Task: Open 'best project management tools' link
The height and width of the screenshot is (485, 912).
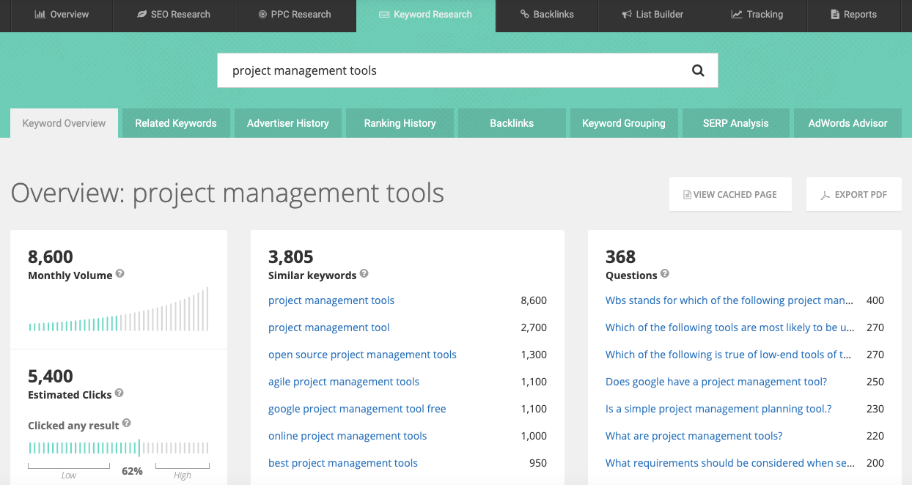Action: 343,463
